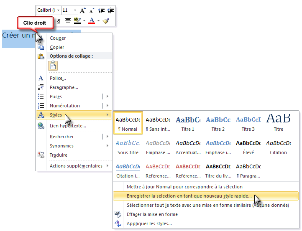
Task: Open the highlight color dropdown arrow
Action: point(84,20)
